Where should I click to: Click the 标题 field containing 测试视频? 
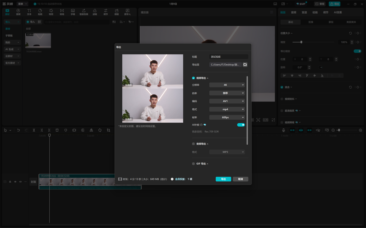pos(228,57)
